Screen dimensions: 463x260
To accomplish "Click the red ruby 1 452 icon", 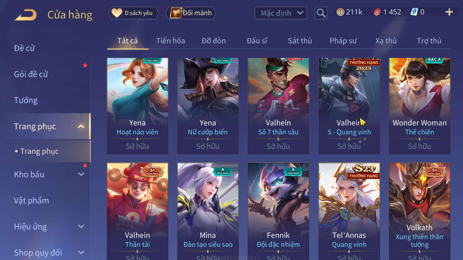I will pos(377,12).
